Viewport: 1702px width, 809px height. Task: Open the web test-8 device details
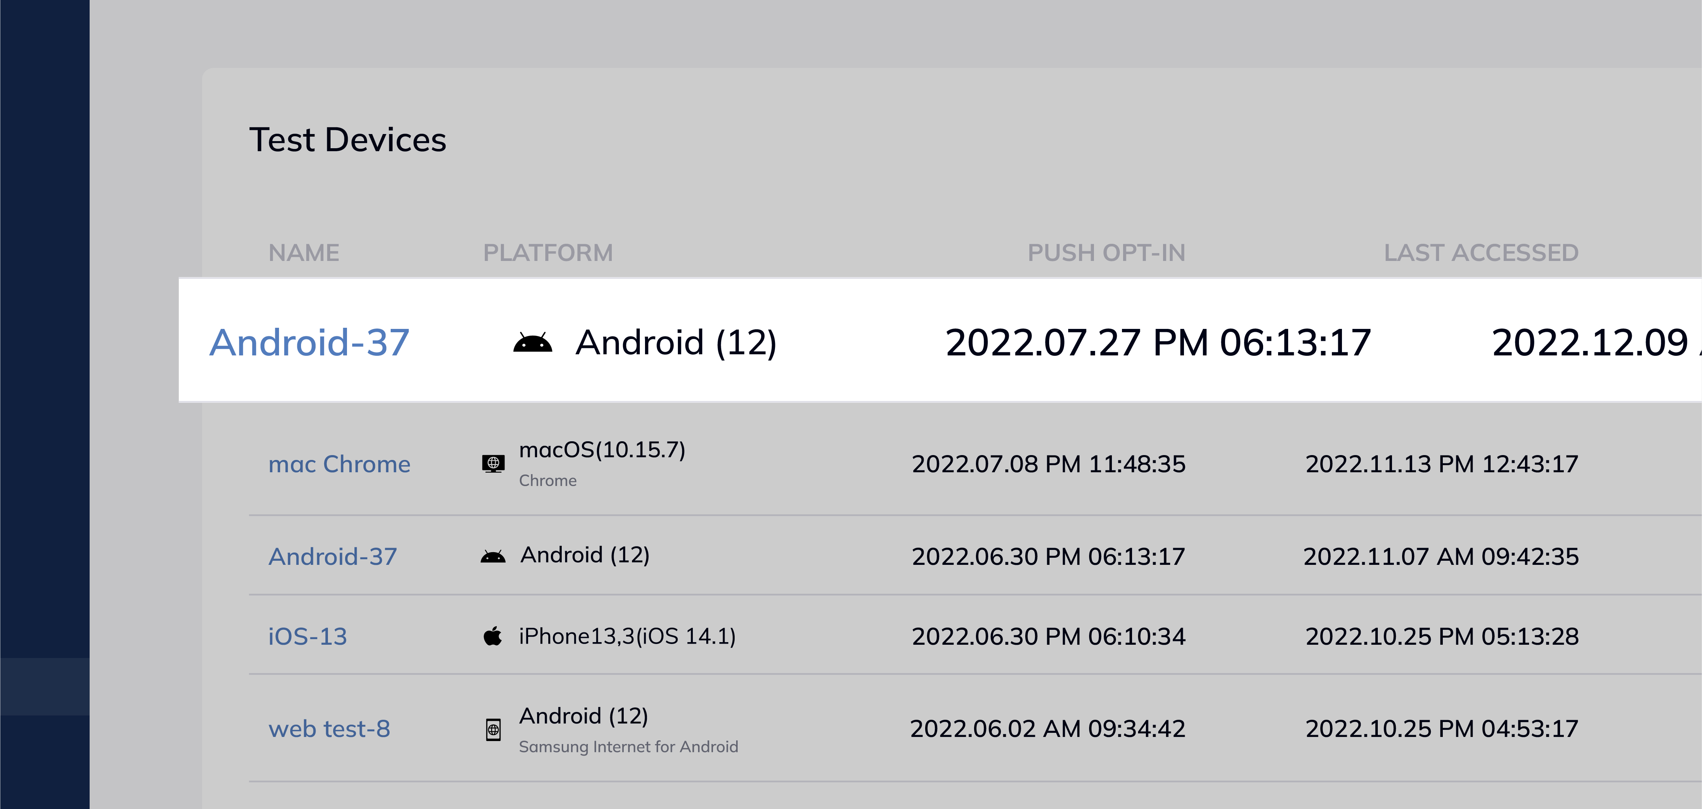pyautogui.click(x=329, y=729)
